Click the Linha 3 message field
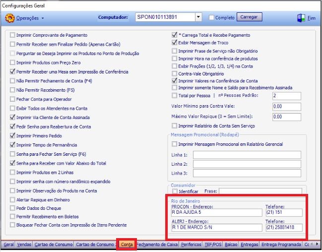Viewport: 322px width, 252px height. (247, 173)
